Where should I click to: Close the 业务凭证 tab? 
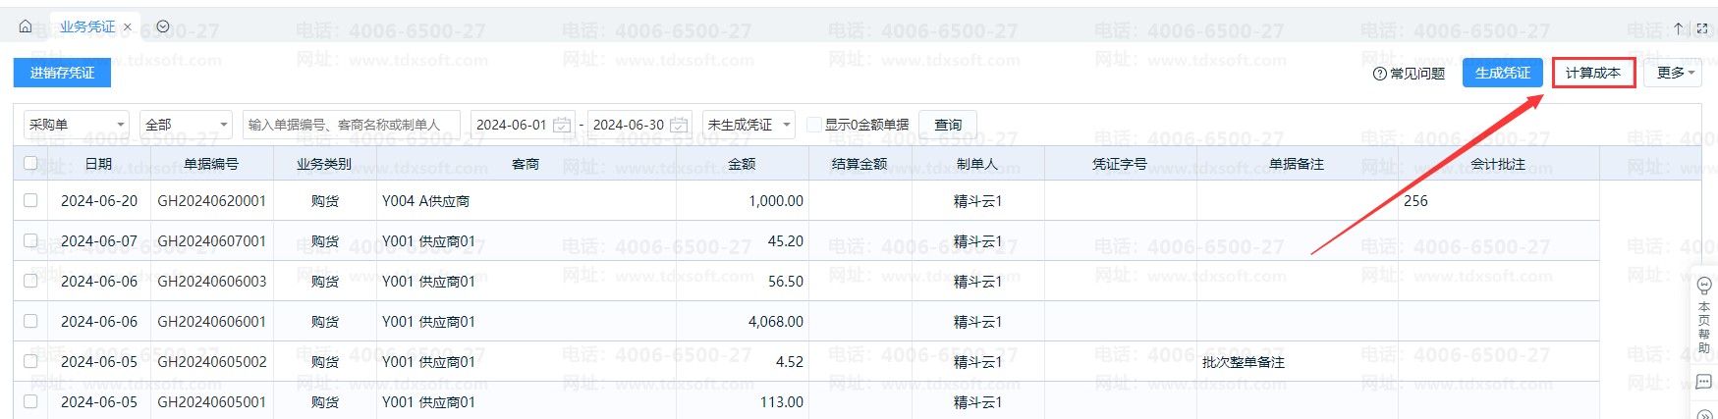(128, 27)
